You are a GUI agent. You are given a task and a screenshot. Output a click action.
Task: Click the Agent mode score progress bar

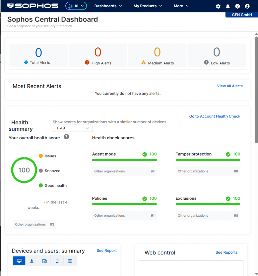[124, 160]
